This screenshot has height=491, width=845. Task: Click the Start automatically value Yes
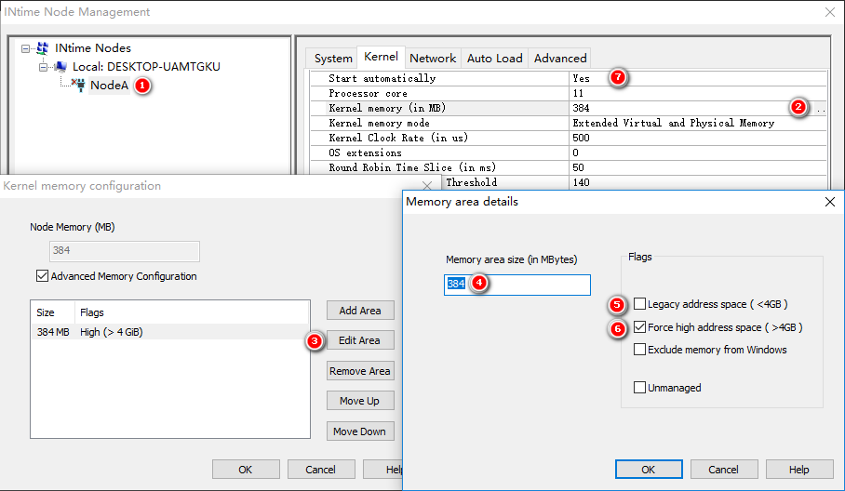(581, 78)
